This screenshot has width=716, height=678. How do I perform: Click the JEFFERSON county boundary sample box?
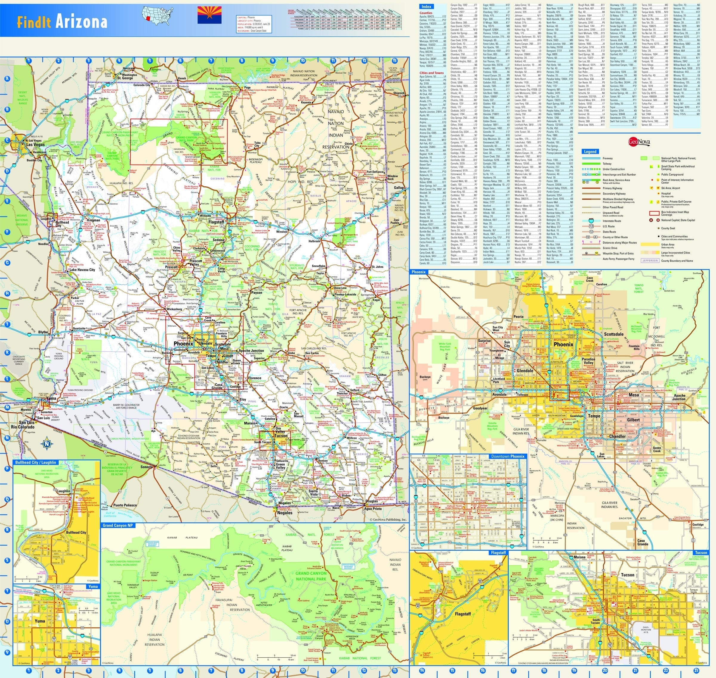649,260
